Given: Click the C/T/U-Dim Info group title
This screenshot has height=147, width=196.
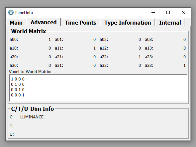Looking at the screenshot, I should (x=33, y=109).
